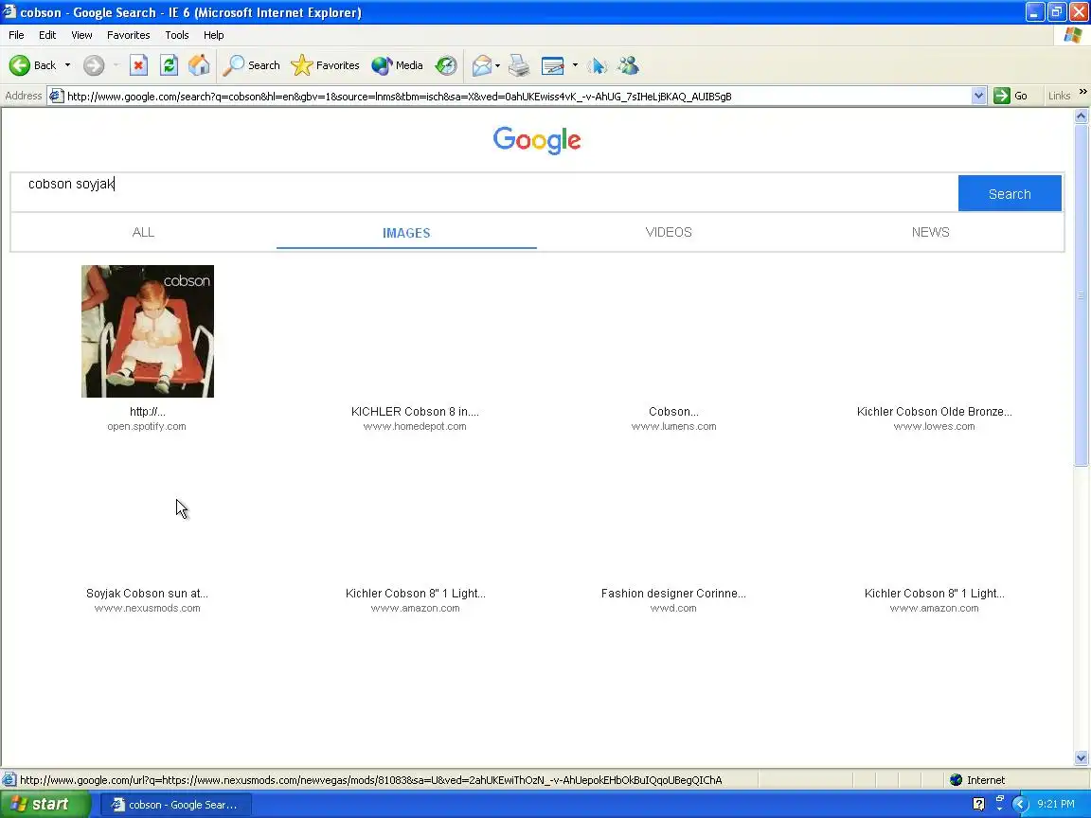The width and height of the screenshot is (1091, 818).
Task: Open the Edit dropdown arrow
Action: coord(575,65)
